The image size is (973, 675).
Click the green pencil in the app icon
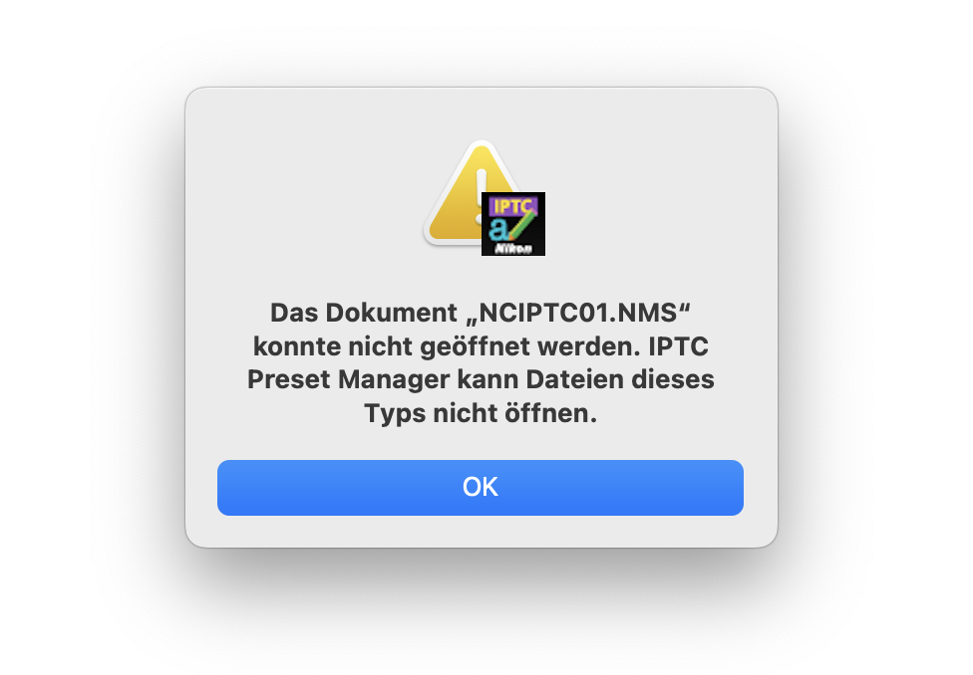coord(522,226)
